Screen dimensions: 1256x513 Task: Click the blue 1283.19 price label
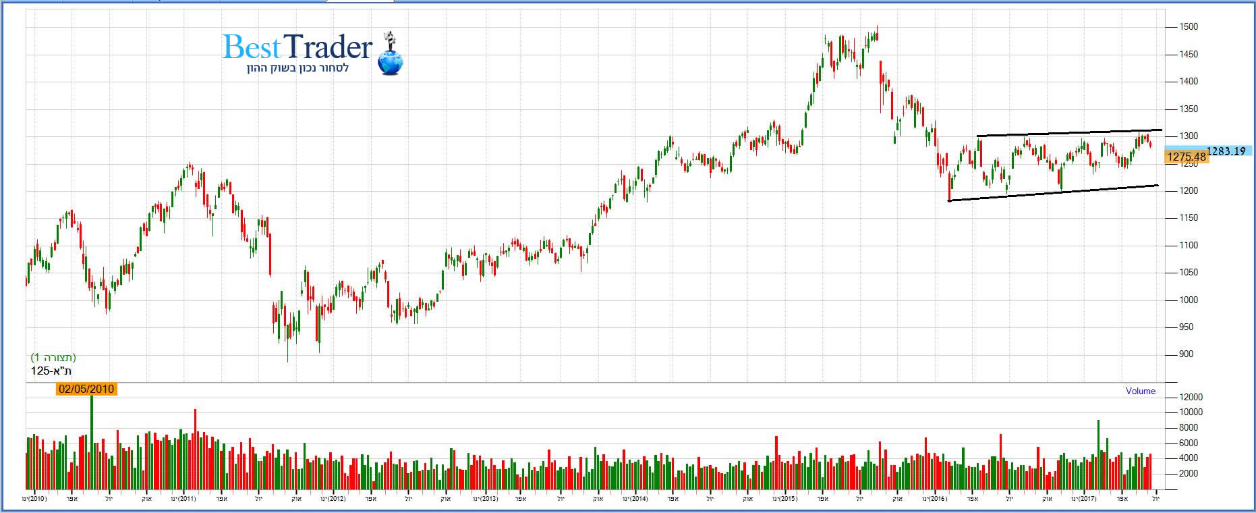[x=1226, y=151]
